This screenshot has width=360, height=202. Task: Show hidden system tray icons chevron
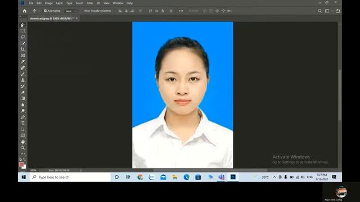tap(274, 177)
